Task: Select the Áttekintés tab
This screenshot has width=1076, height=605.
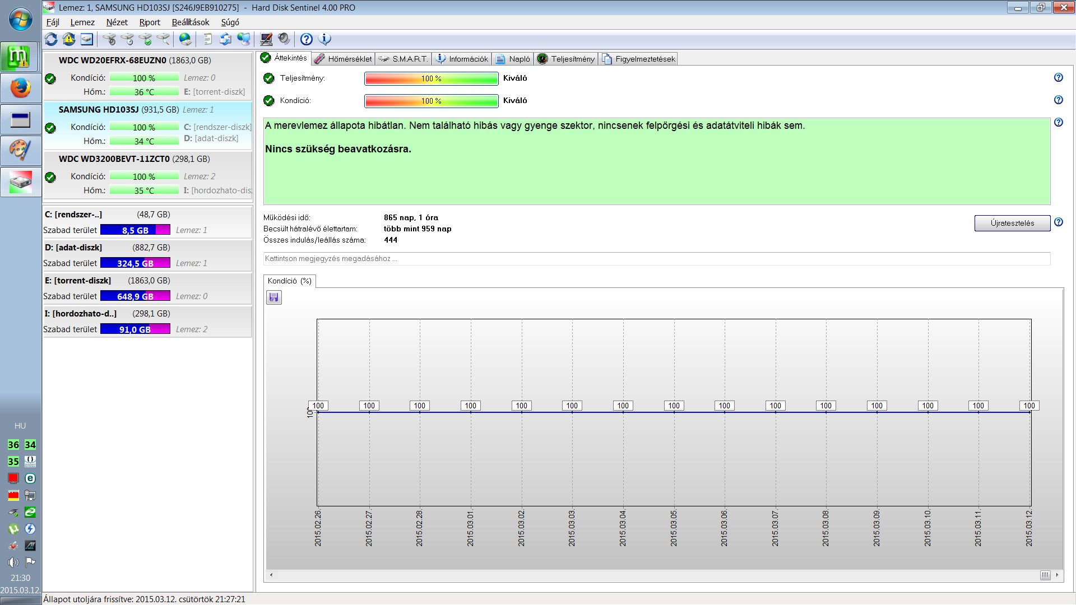Action: [284, 58]
